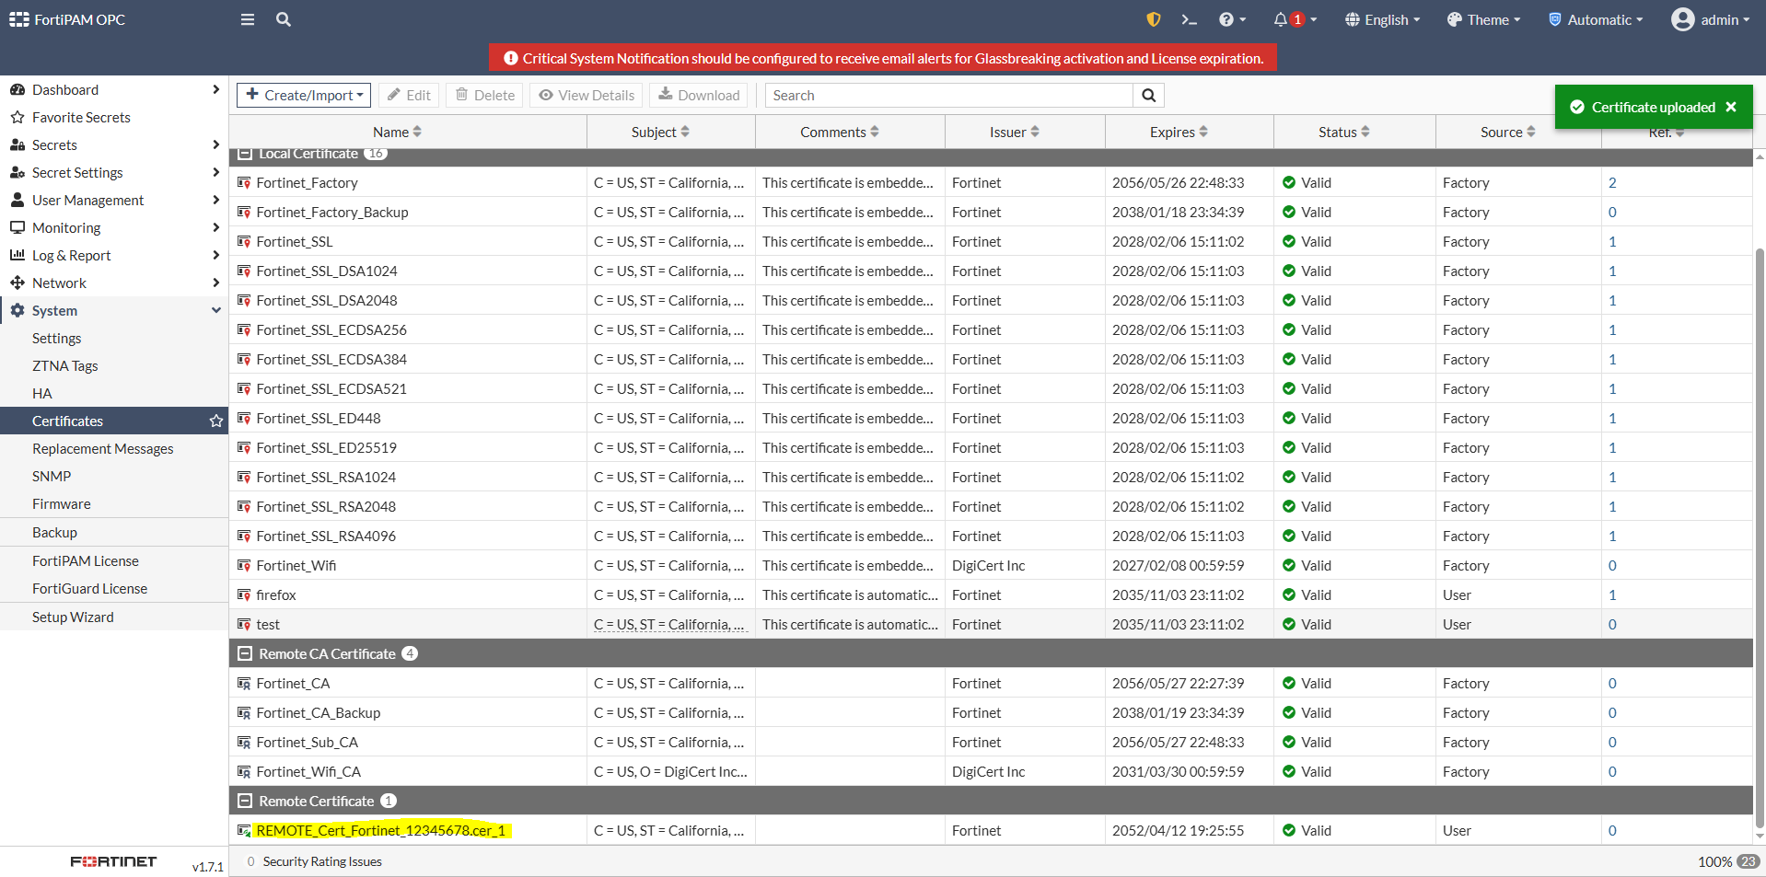
Task: Open the admin user menu
Action: point(1711,19)
